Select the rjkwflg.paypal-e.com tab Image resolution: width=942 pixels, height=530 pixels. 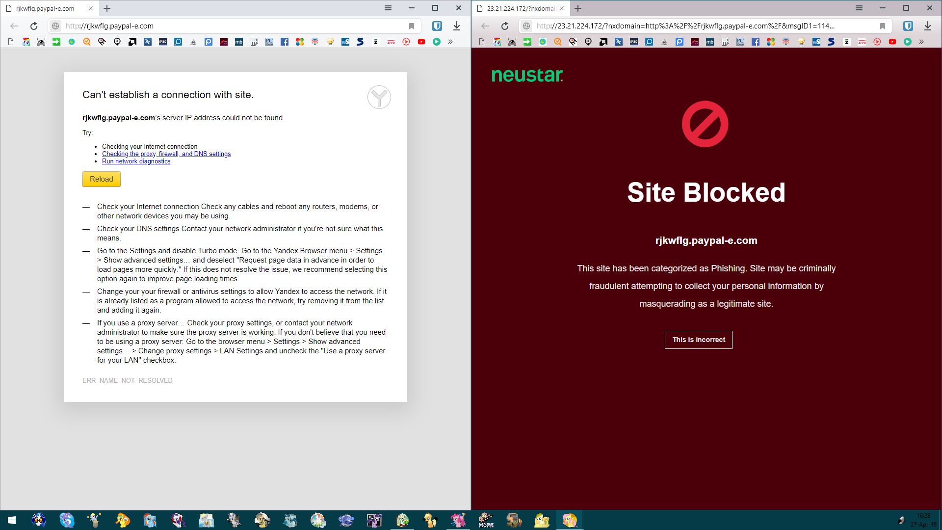[45, 8]
